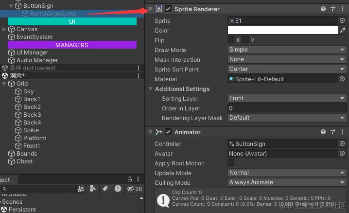349x213 pixels.
Task: Click the white Color swatch field
Action: 283,30
